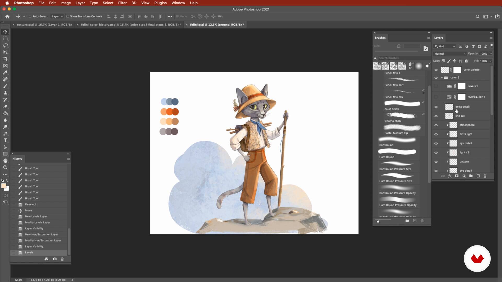Adjust the brush preview size slider
The width and height of the screenshot is (502, 282).
coord(378,221)
